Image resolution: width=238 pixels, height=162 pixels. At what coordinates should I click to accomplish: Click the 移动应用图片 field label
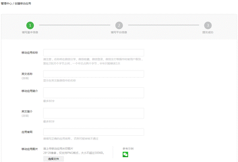[30, 149]
